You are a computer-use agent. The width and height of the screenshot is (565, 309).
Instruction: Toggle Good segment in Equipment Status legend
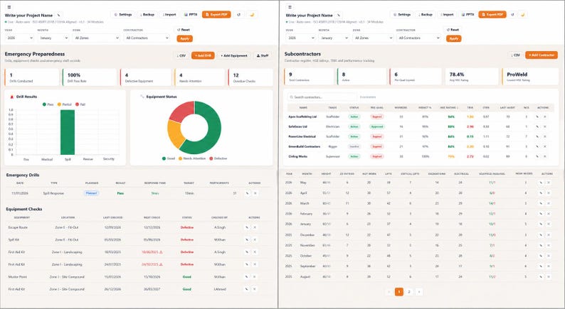169,158
